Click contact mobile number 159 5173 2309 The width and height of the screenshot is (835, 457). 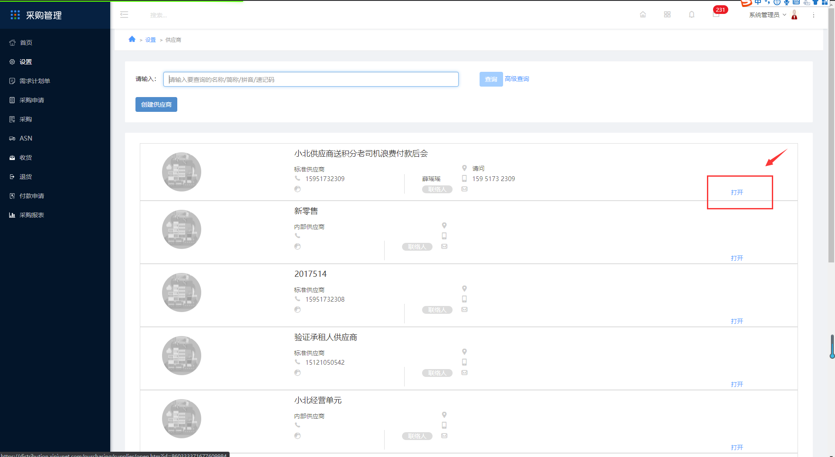tap(494, 179)
